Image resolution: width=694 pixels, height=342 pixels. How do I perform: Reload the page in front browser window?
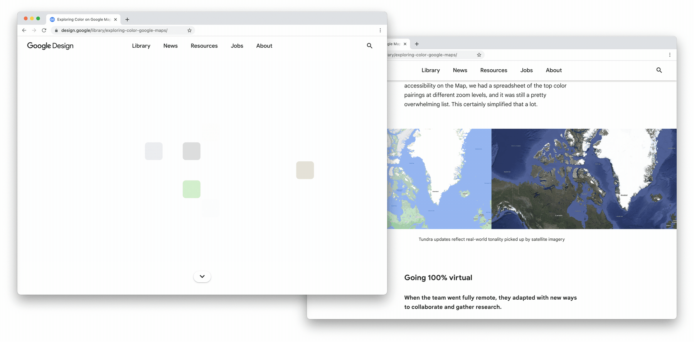(44, 30)
